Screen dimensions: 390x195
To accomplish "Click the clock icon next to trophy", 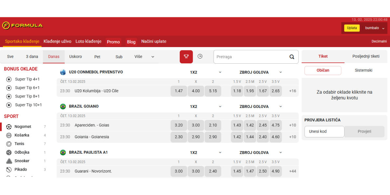I will tap(200, 57).
